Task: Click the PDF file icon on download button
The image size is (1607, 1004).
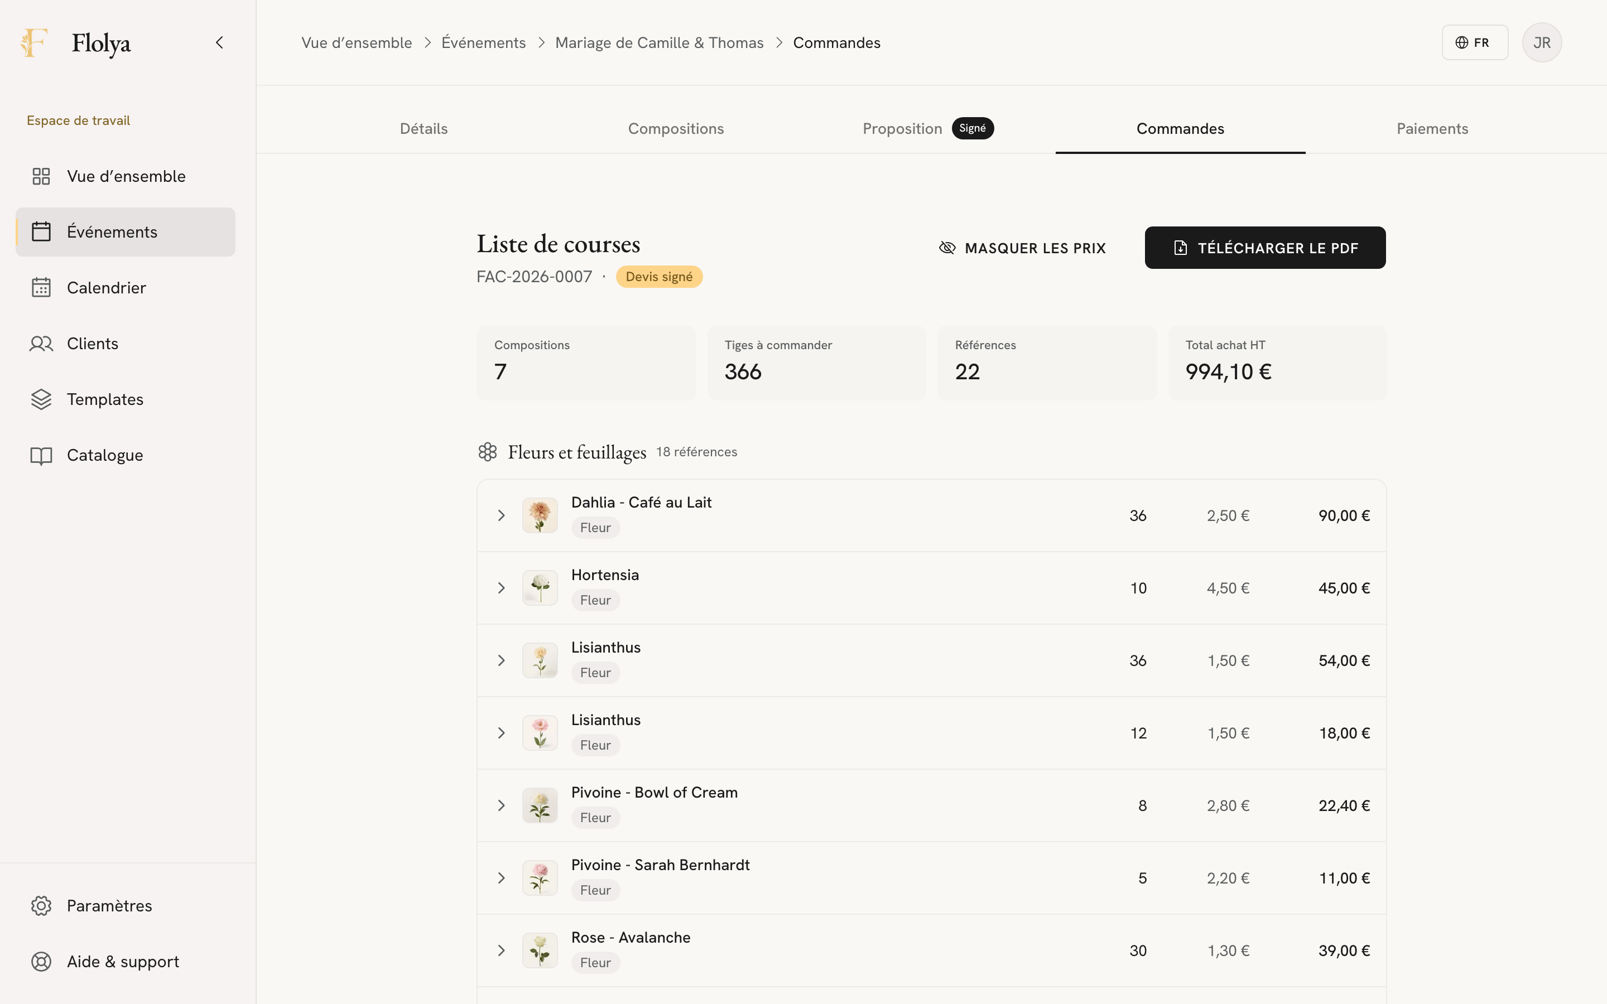Action: pos(1180,248)
